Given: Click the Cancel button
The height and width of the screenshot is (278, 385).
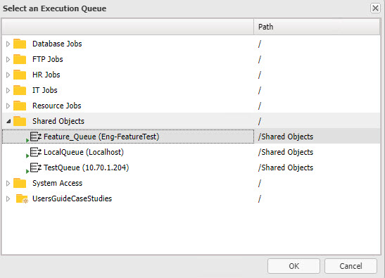Looking at the screenshot, I should point(351,266).
